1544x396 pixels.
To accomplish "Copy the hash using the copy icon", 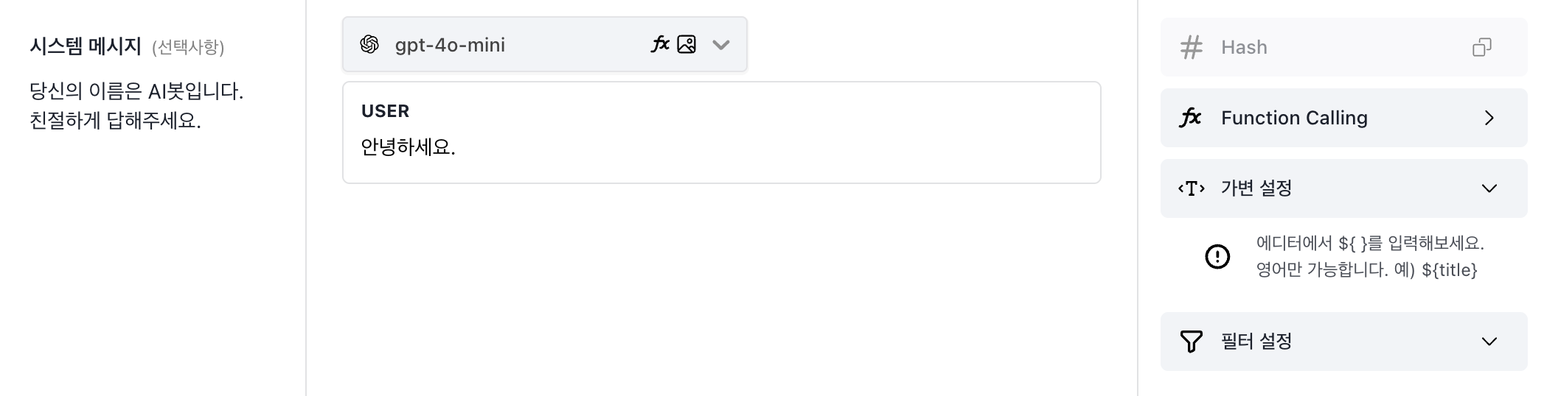I will [1481, 47].
